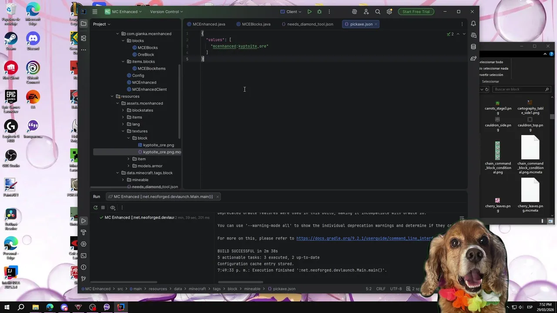The height and width of the screenshot is (313, 557).
Task: Open Search Everywhere magnifier
Action: 378,12
